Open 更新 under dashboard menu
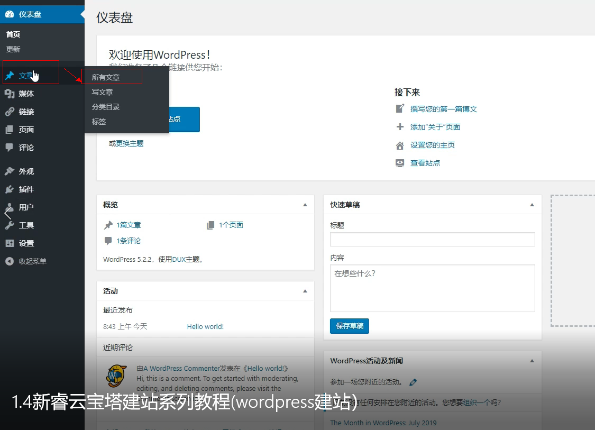Screen dimensions: 595x430 [x=13, y=49]
